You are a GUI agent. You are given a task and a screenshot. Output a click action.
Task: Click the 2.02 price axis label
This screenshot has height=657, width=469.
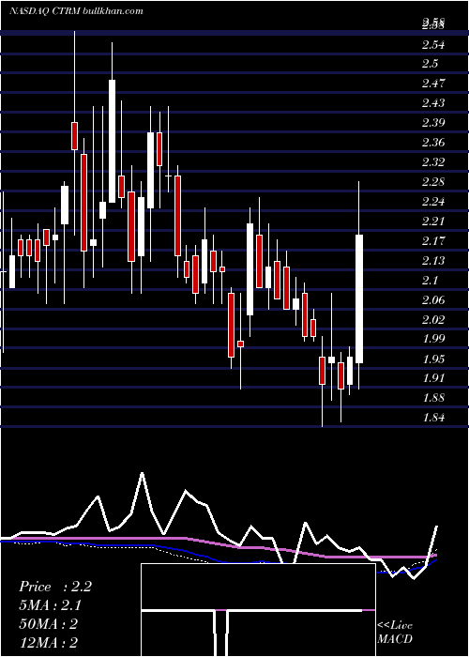tap(433, 320)
